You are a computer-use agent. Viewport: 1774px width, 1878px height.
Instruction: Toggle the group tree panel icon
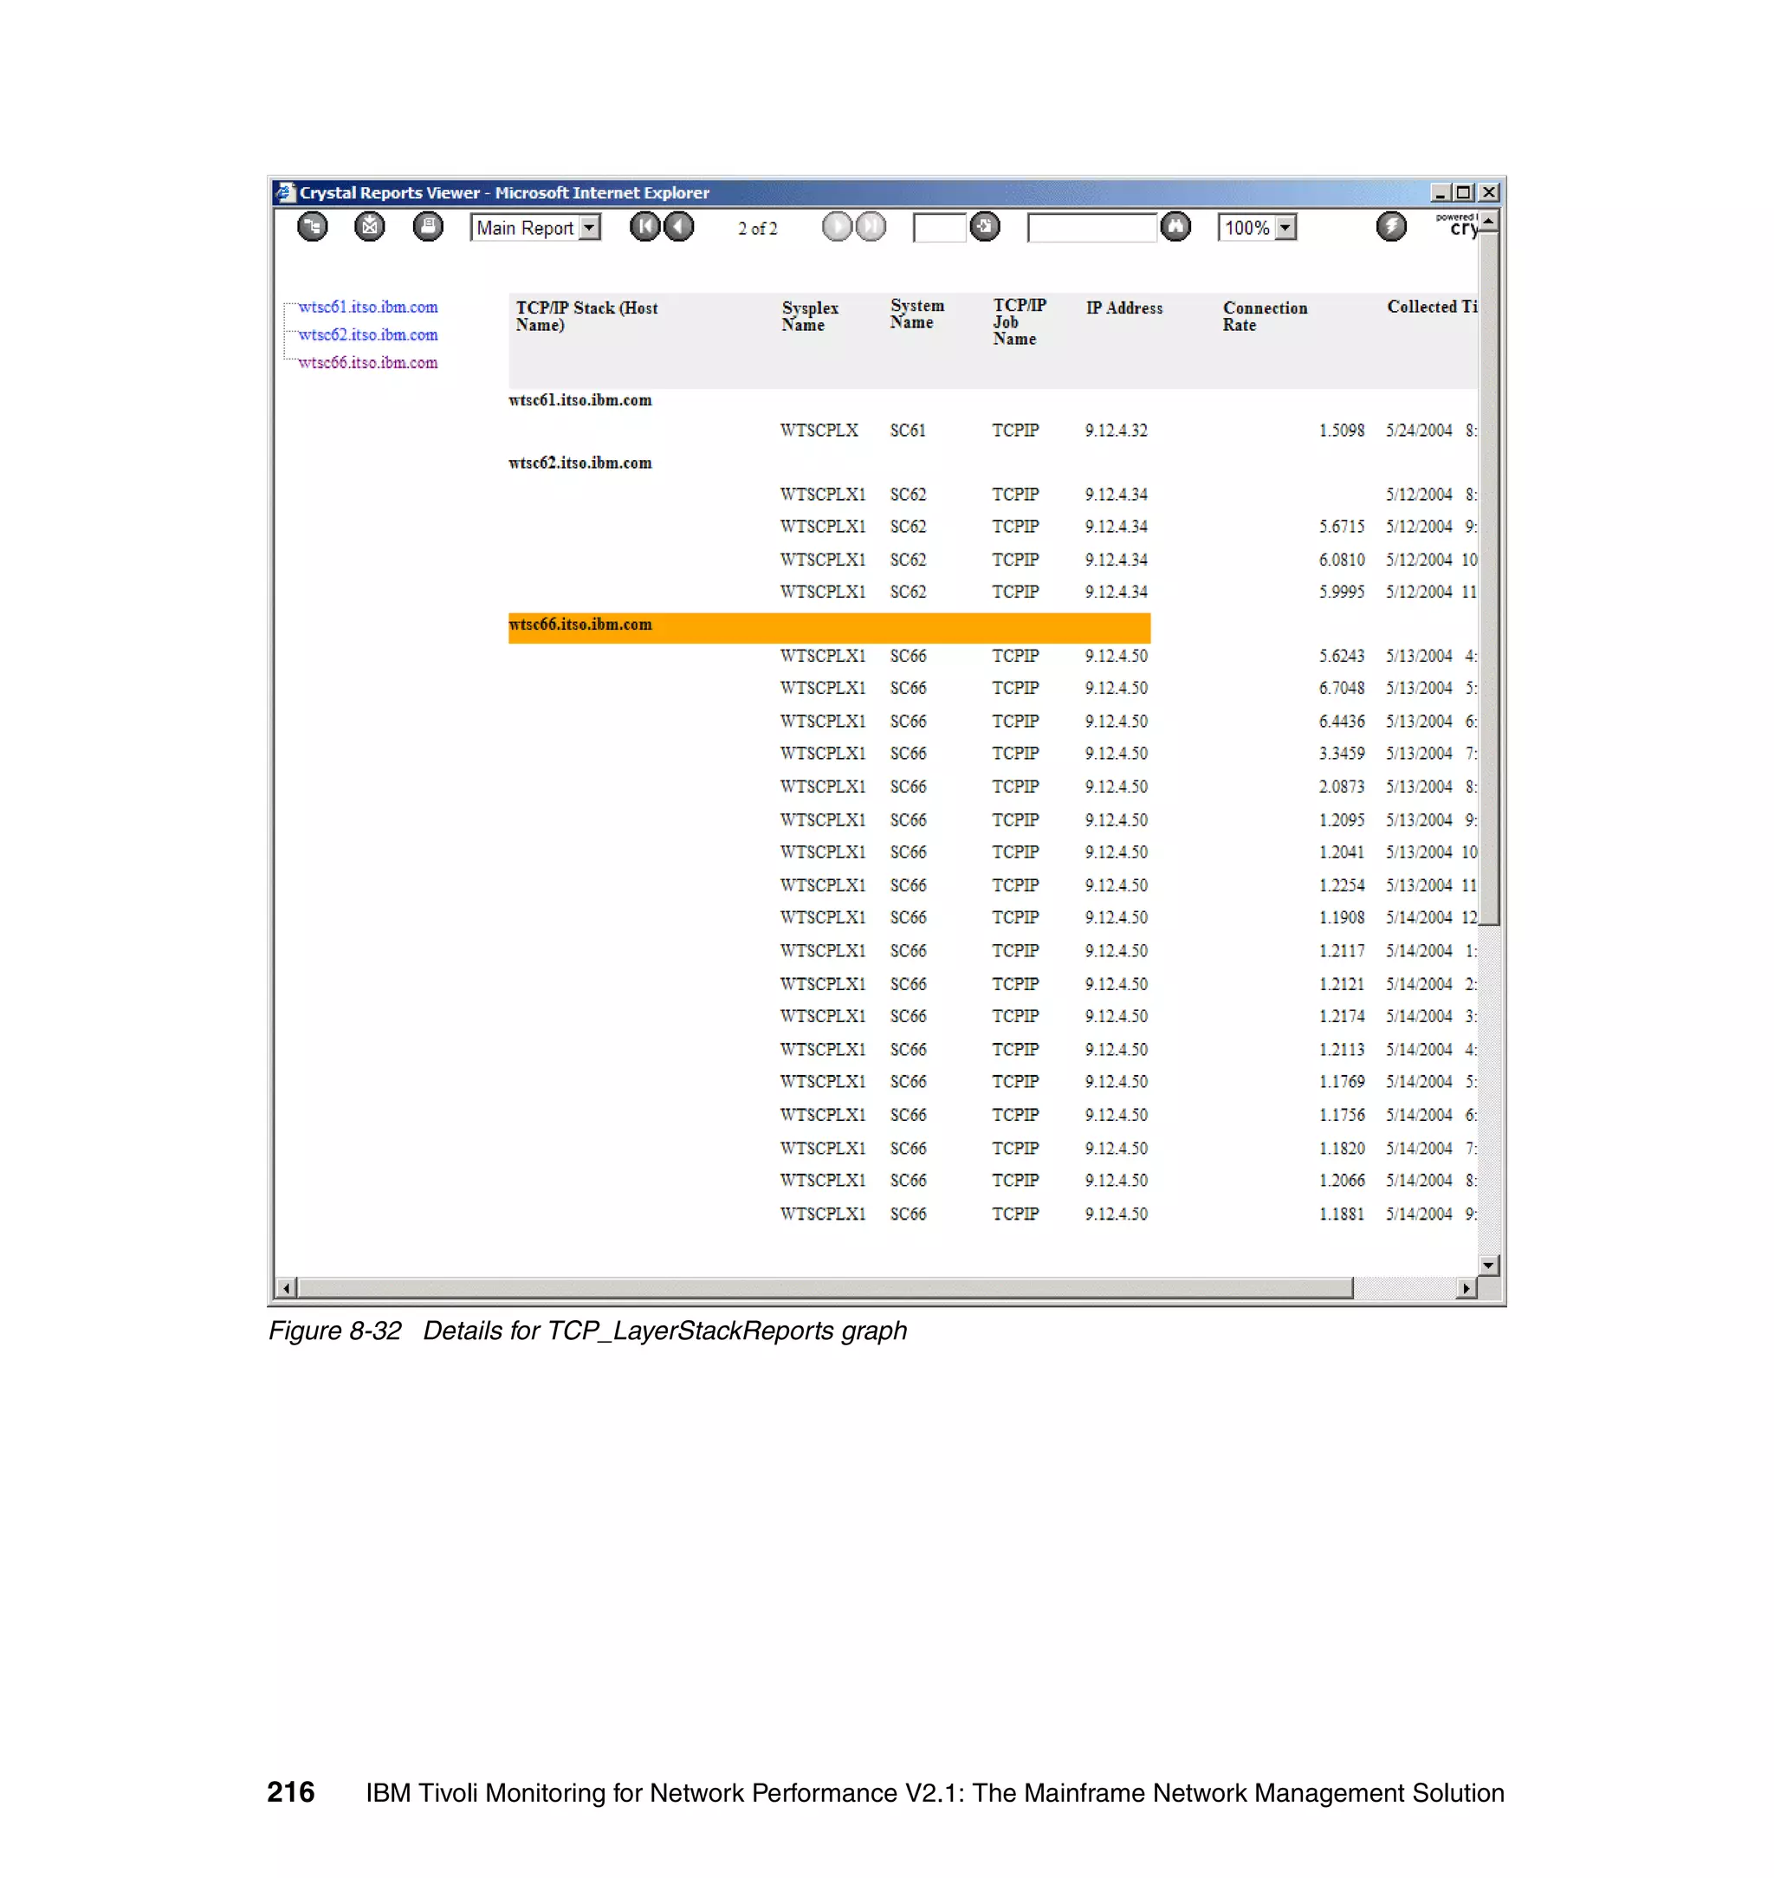[312, 227]
